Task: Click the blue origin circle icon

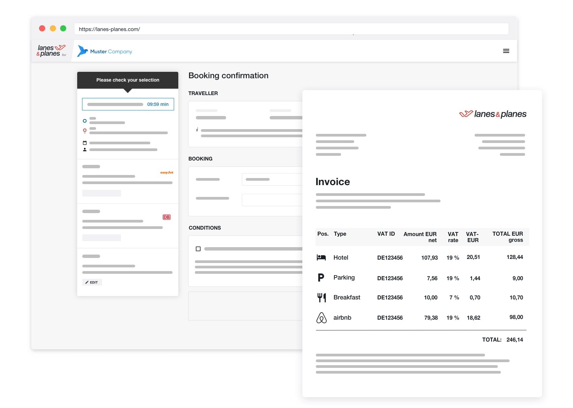Action: (x=85, y=121)
